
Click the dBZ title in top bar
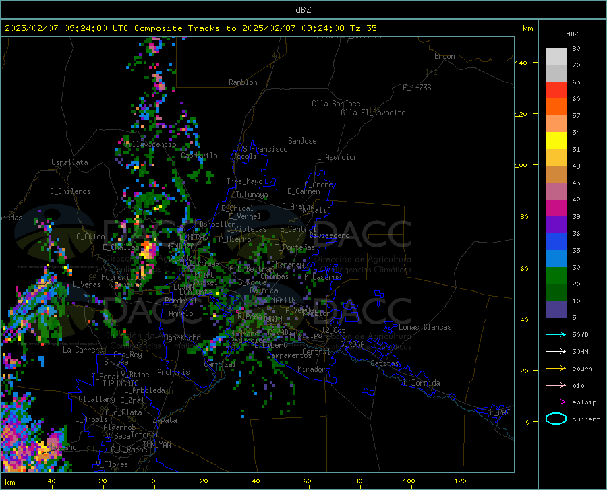click(303, 10)
